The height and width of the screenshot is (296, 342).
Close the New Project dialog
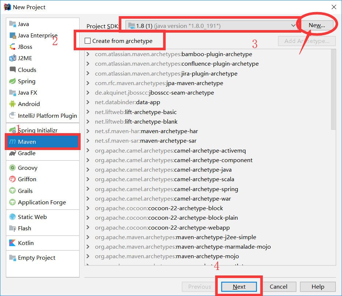pos(334,7)
